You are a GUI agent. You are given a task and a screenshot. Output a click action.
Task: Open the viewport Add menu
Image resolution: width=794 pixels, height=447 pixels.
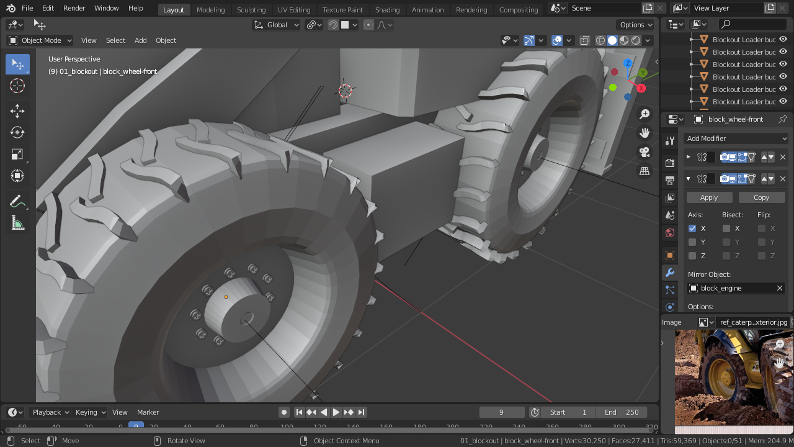point(141,40)
